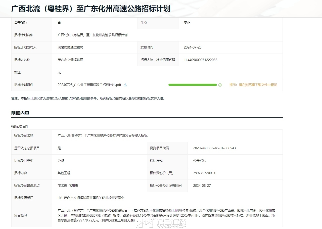
Task: Click the 招标方式 value 公开招标
Action: [x=199, y=161]
